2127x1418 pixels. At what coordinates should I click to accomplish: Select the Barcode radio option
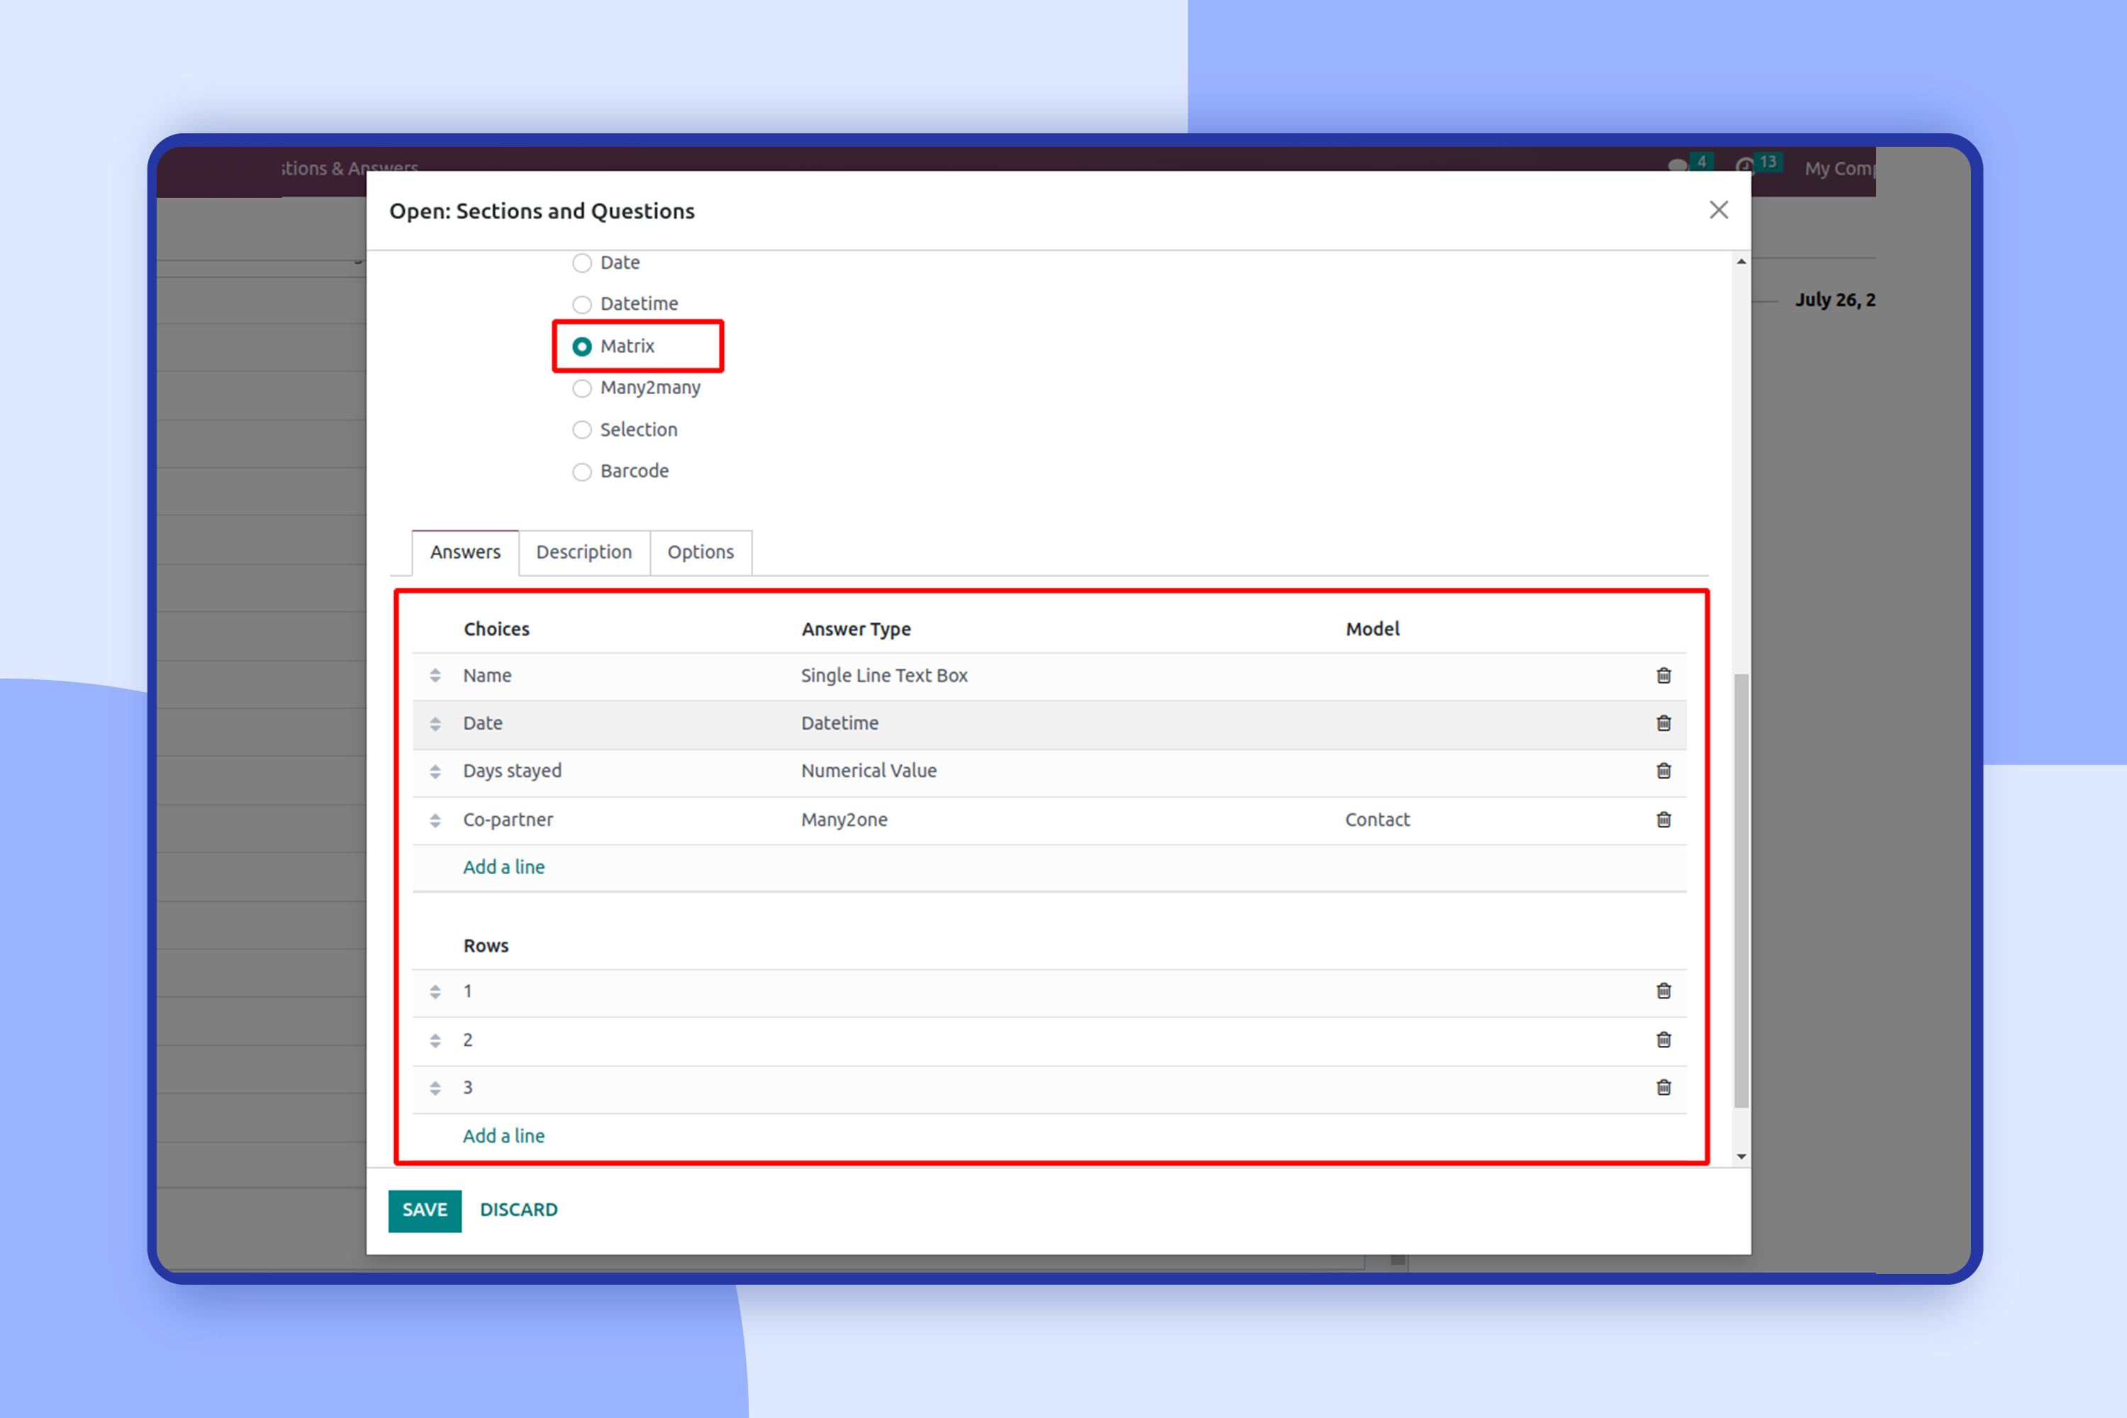click(x=582, y=471)
